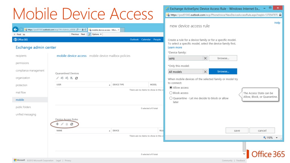
Task: Click the Internet Explorer icon in dialog title bar
Action: pos(167,8)
